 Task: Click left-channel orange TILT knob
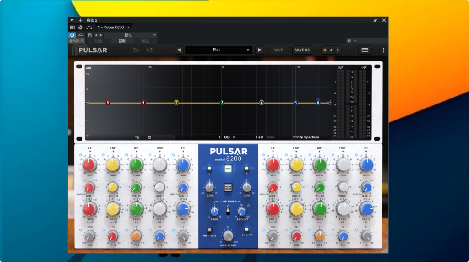pos(136,236)
